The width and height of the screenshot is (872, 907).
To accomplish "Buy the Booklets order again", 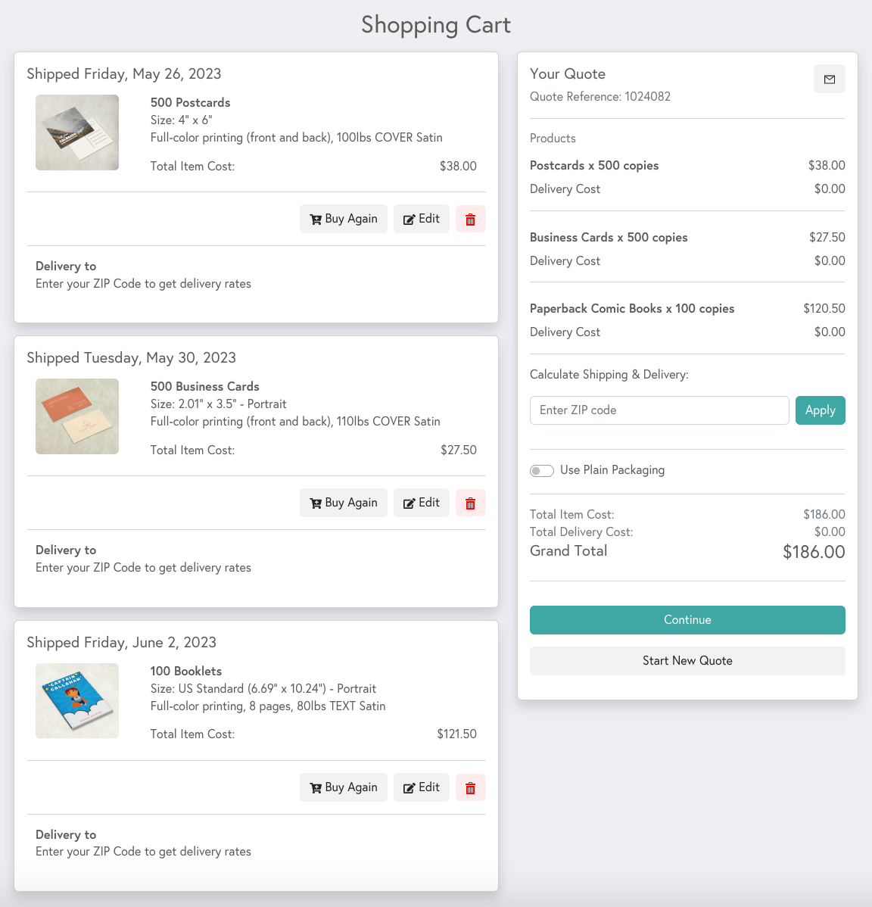I will point(344,788).
